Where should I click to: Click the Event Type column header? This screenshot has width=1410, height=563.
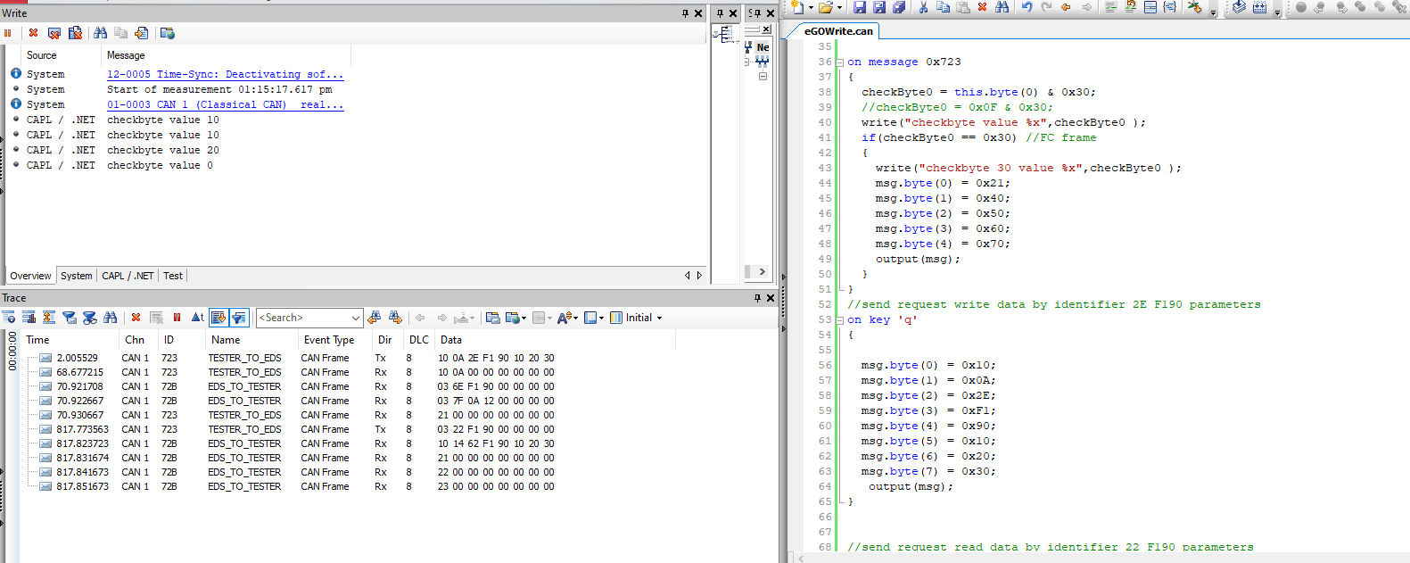click(334, 340)
